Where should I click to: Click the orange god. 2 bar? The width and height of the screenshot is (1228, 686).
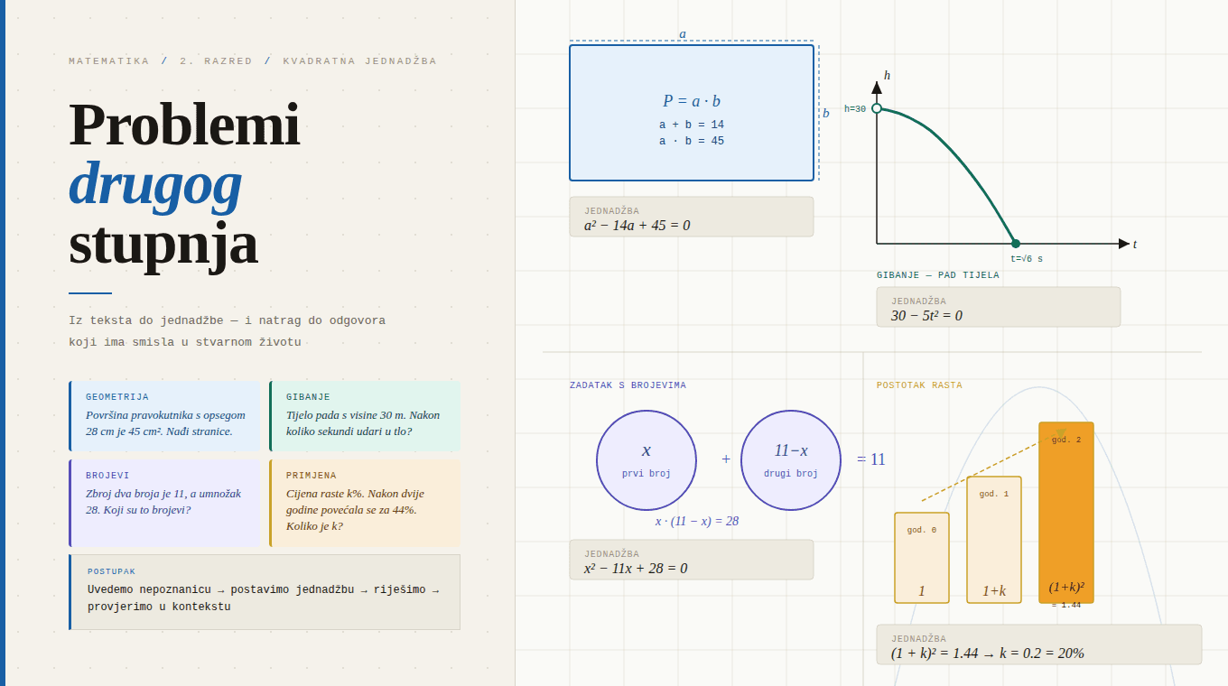coord(1066,513)
